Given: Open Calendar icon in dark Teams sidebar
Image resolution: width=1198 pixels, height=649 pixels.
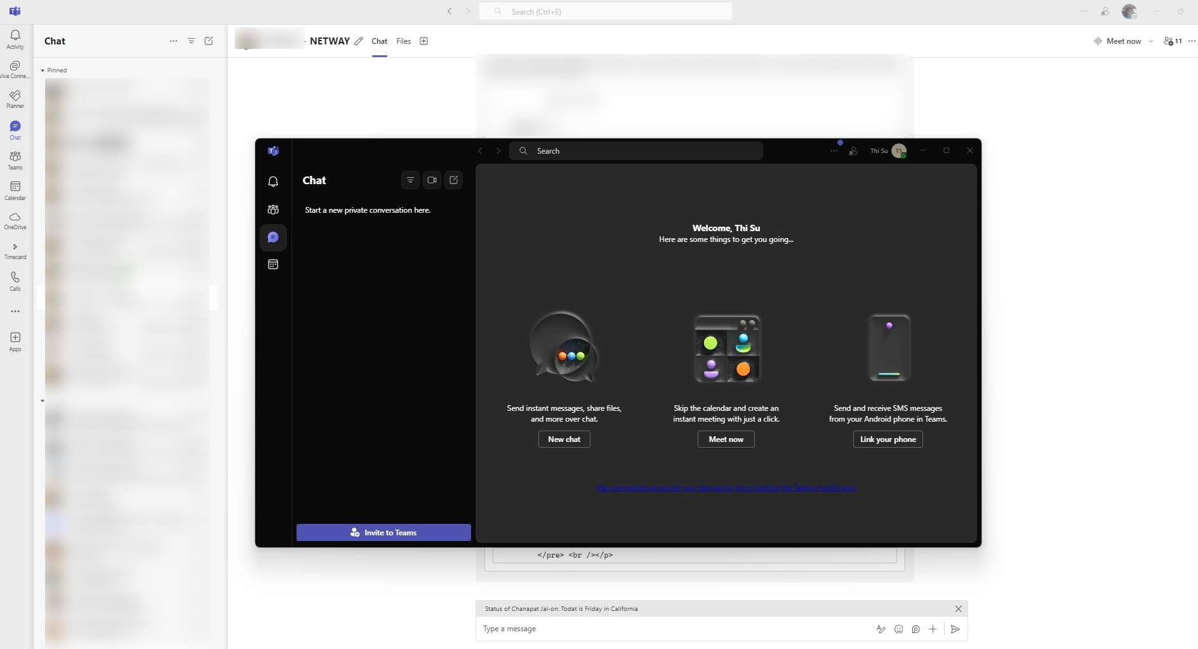Looking at the screenshot, I should point(273,264).
